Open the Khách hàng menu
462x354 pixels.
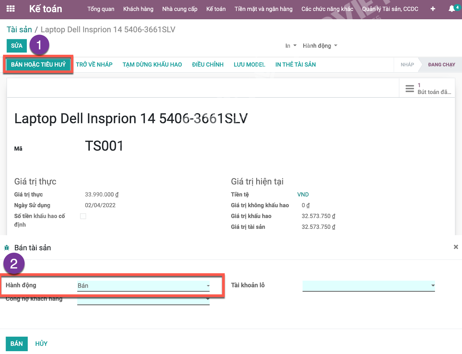pos(138,9)
